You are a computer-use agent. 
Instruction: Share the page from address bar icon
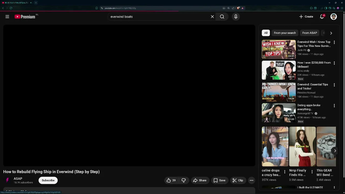233,8
